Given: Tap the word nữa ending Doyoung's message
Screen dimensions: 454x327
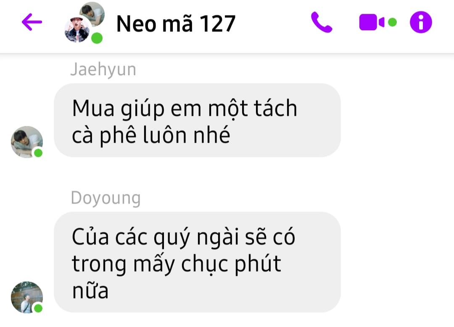Looking at the screenshot, I should click(x=90, y=290).
